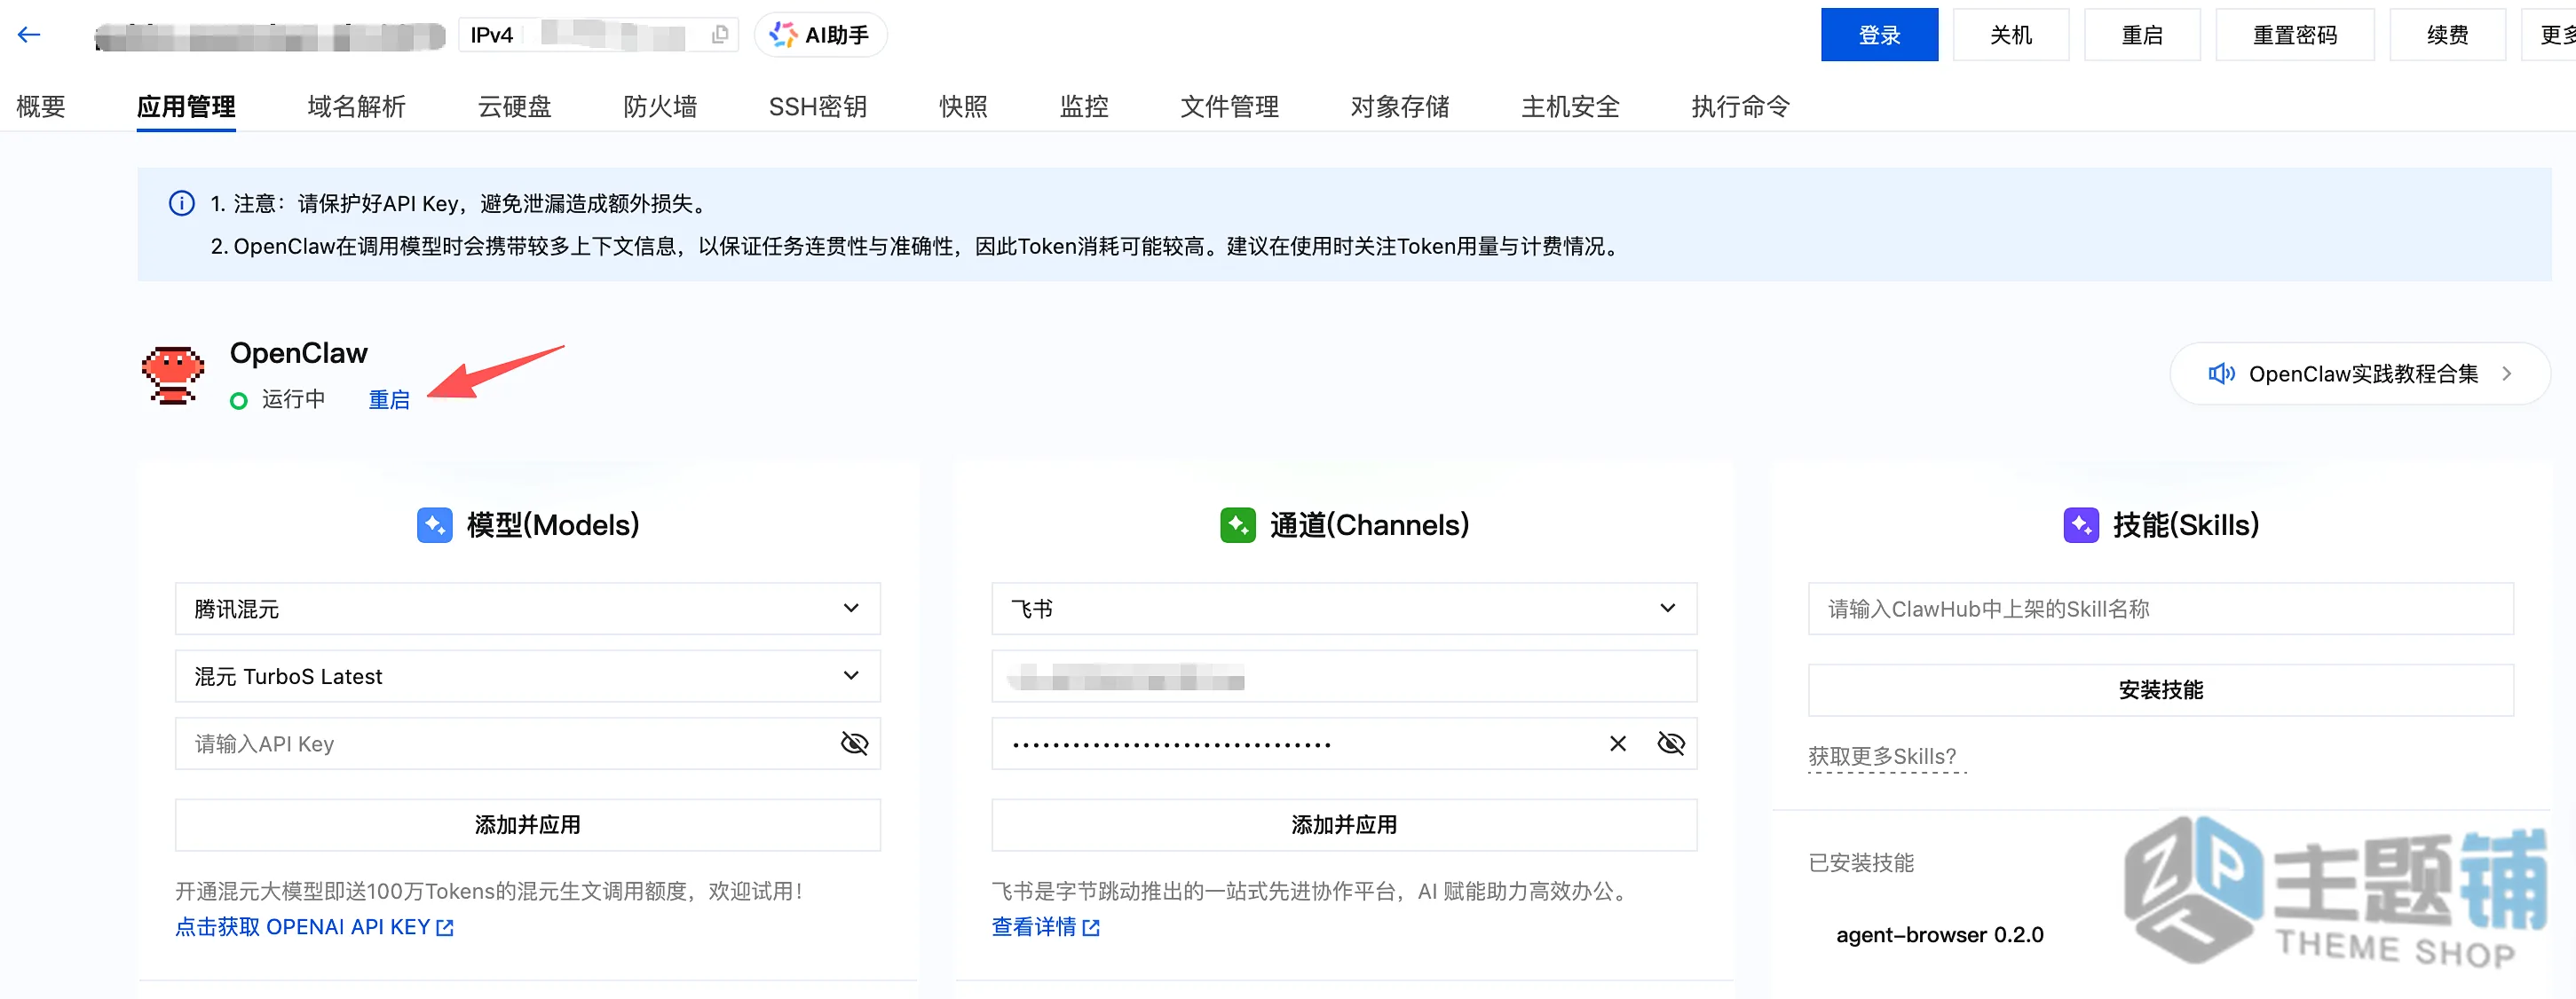Image resolution: width=2576 pixels, height=999 pixels.
Task: Click the green 通道(Channels) section icon
Action: pos(1237,525)
